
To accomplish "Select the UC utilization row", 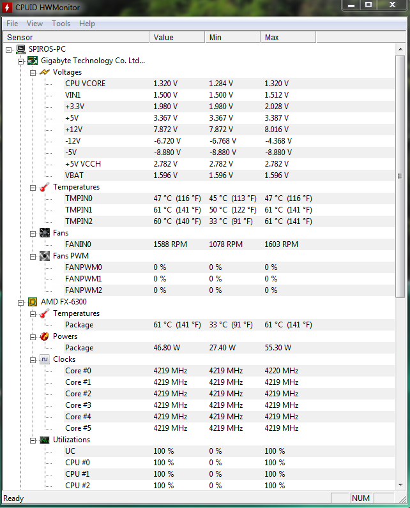I will coord(229,451).
